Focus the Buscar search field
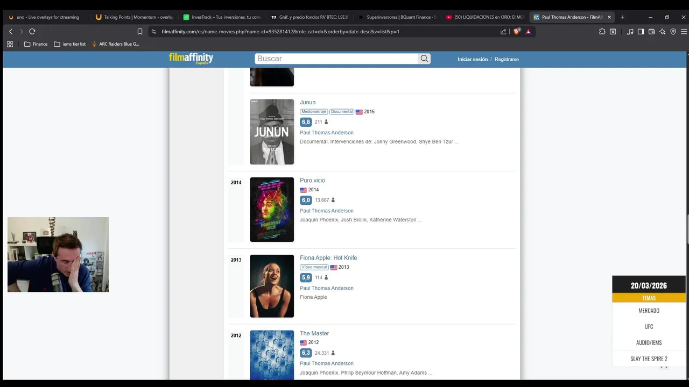689x387 pixels. (336, 59)
